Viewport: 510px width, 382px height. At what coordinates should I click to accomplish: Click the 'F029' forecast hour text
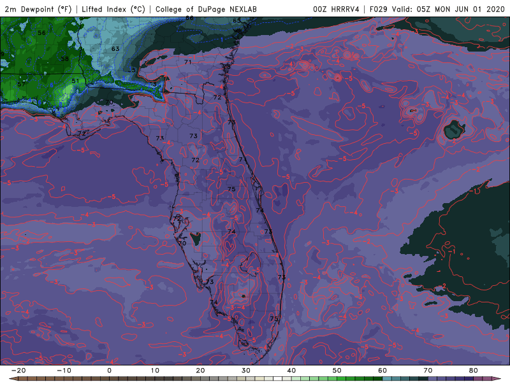(x=378, y=9)
